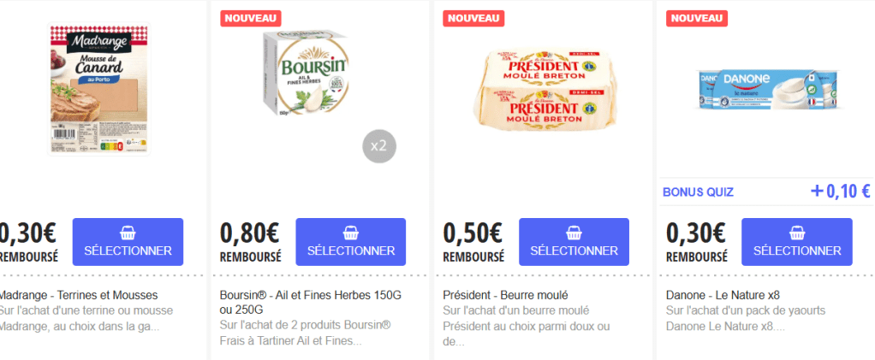
Task: Click the 0,80€ remboursé amount for Boursin
Action: pyautogui.click(x=250, y=233)
